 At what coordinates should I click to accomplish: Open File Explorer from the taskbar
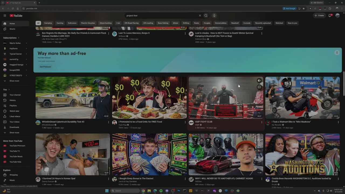click(x=149, y=191)
